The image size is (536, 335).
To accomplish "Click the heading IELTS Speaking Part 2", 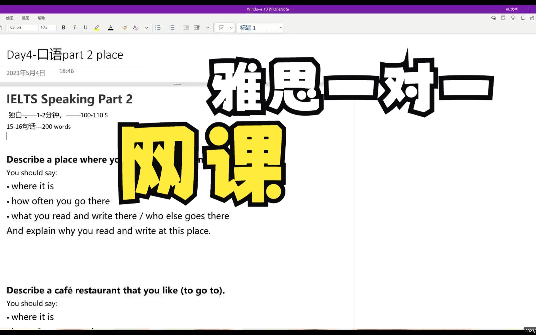I will coord(69,99).
